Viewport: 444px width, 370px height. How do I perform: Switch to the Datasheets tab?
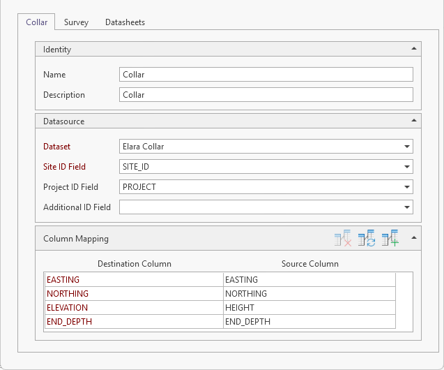click(x=125, y=22)
